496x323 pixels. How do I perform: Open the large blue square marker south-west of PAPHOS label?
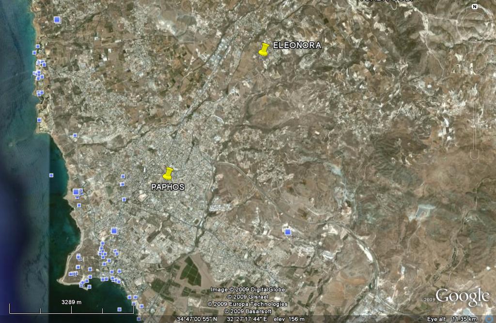[x=114, y=231]
